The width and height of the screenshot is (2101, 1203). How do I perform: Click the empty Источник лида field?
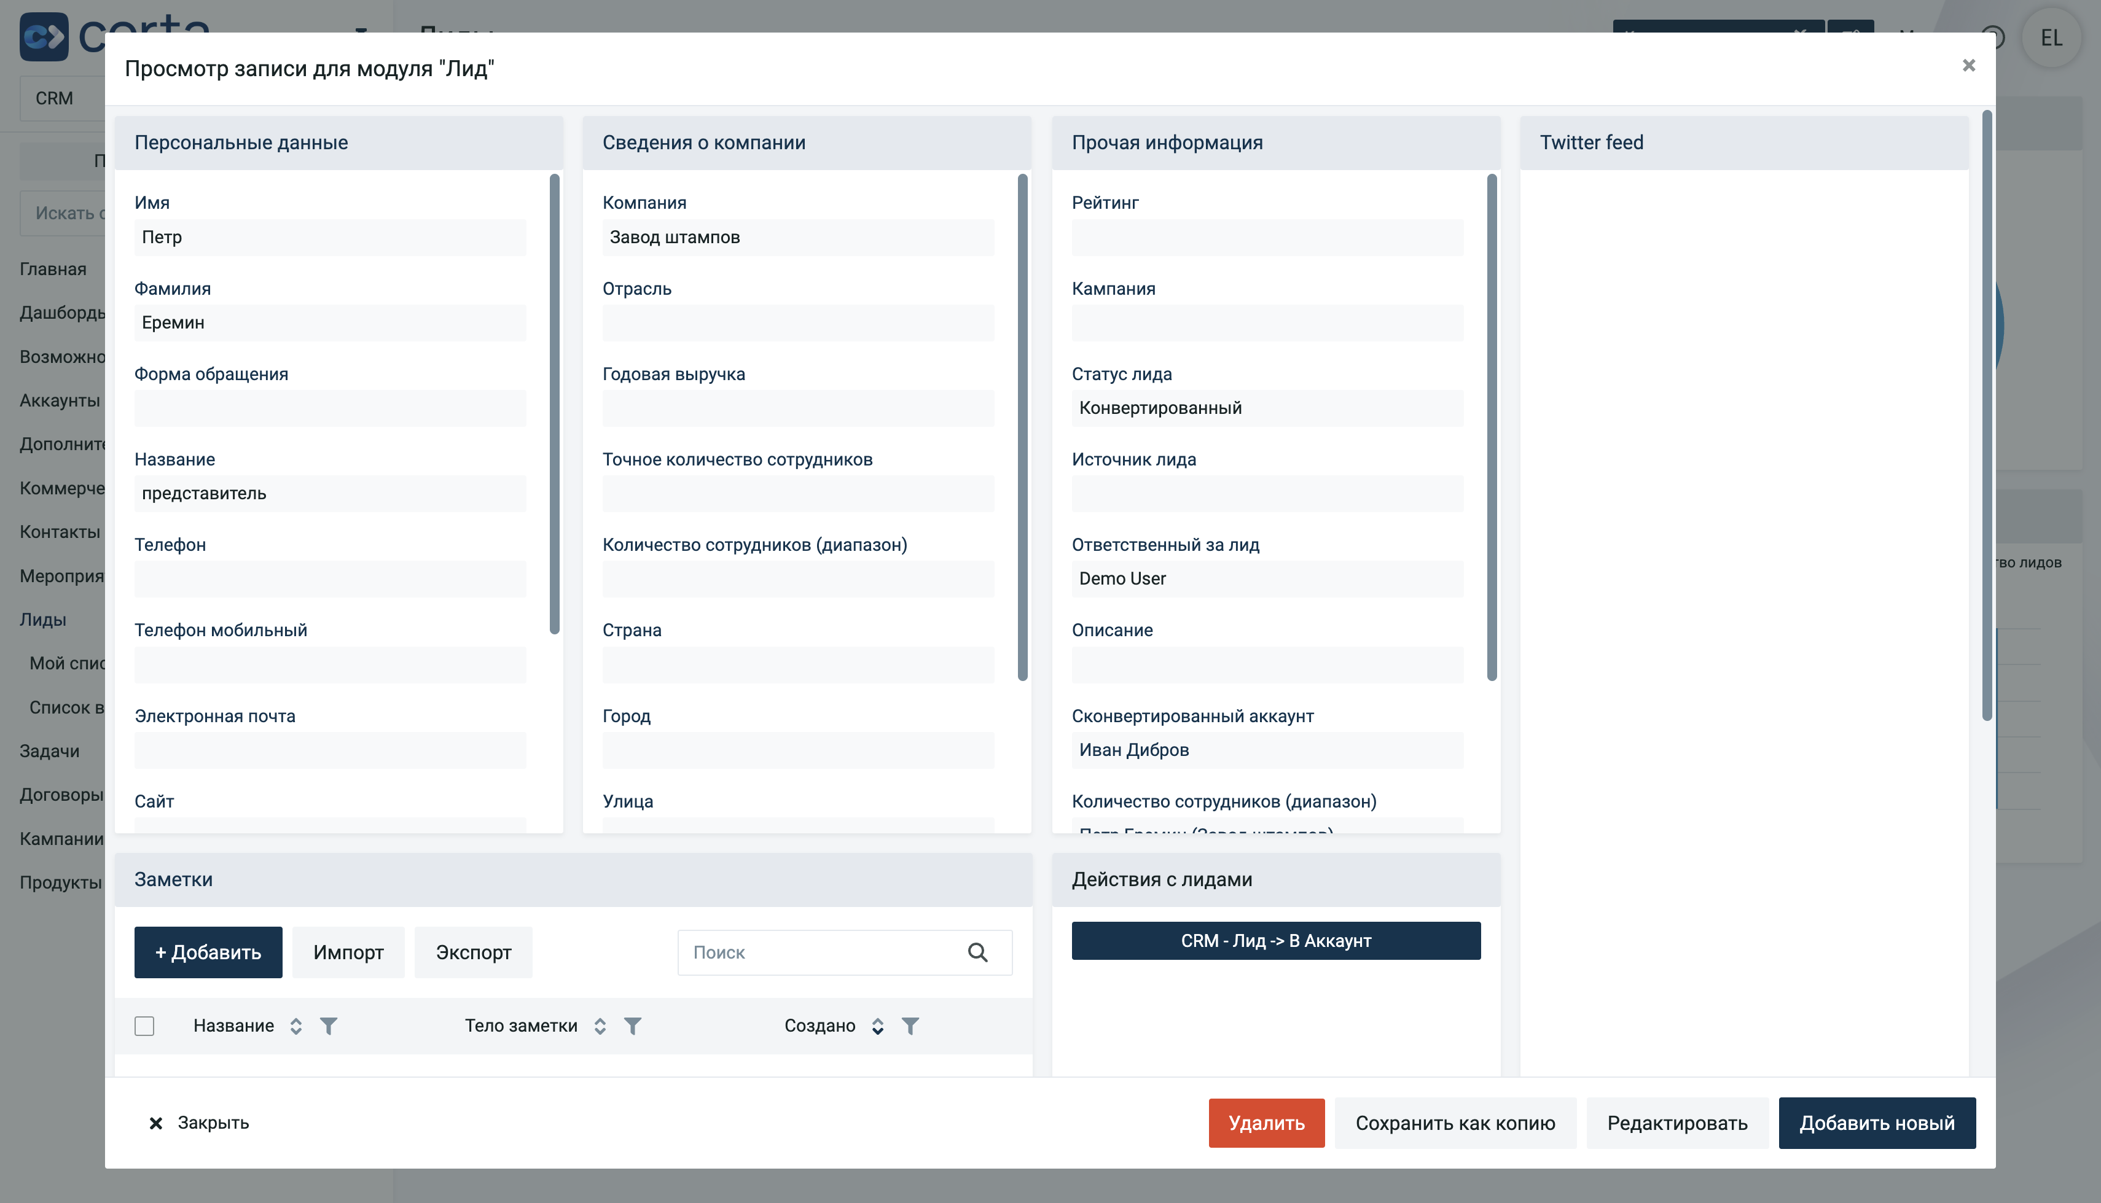click(1267, 494)
